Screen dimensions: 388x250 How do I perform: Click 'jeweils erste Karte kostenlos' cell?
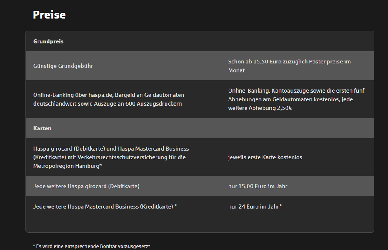265,157
